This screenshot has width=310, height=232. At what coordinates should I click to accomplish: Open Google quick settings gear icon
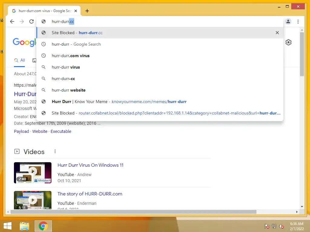pyautogui.click(x=289, y=42)
